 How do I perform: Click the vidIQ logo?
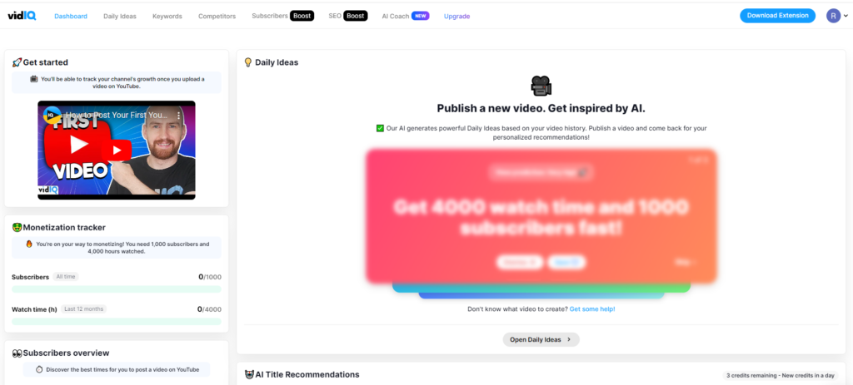(22, 16)
